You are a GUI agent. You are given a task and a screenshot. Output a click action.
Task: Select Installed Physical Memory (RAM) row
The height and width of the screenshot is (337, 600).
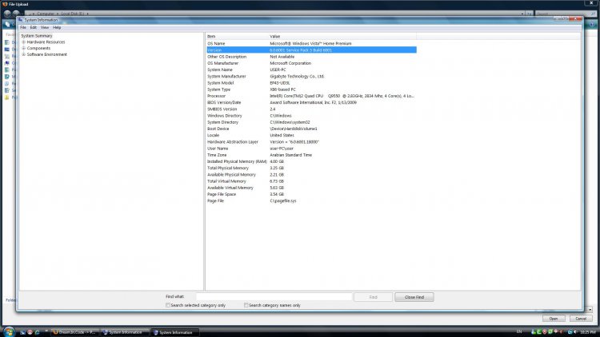(x=311, y=161)
